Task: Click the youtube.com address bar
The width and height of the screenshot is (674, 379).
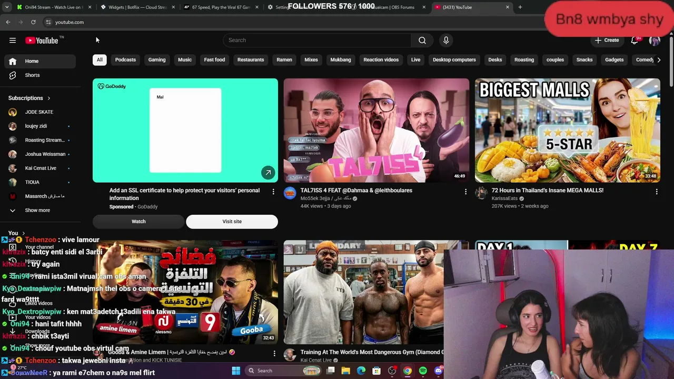Action: 295,22
